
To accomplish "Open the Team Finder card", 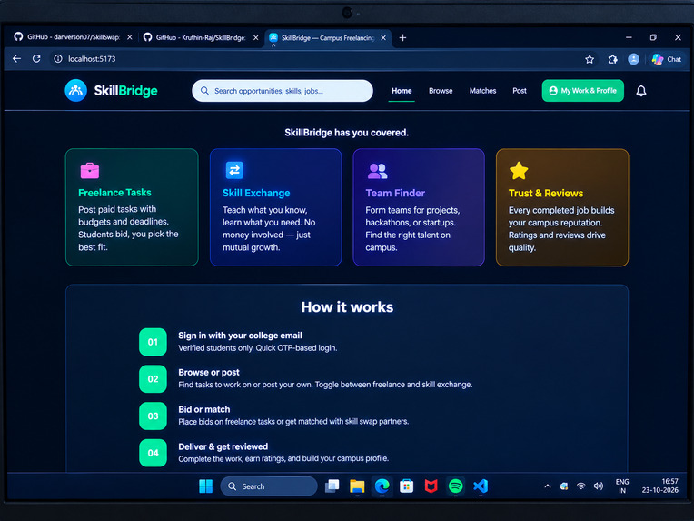I will (x=419, y=207).
